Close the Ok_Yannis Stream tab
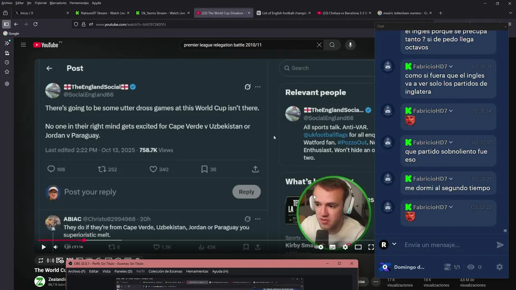Viewport: 516px width, 290px height. pos(188,13)
